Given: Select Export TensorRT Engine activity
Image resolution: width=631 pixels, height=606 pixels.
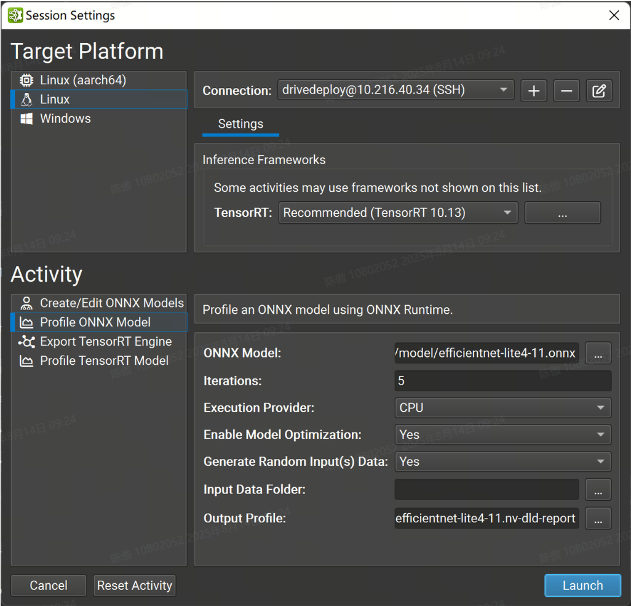Looking at the screenshot, I should tap(99, 342).
